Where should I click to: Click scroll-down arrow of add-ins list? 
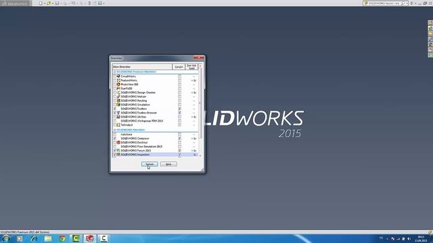[x=200, y=155]
